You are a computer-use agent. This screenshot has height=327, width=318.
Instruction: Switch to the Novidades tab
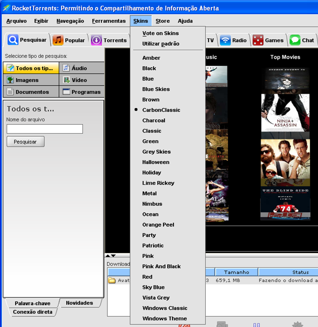pos(79,303)
